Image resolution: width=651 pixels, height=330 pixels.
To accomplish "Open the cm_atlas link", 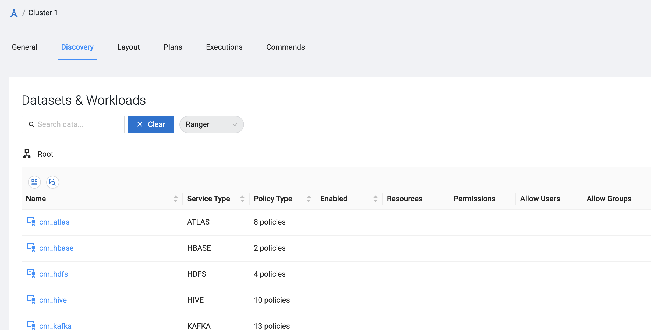I will 54,222.
